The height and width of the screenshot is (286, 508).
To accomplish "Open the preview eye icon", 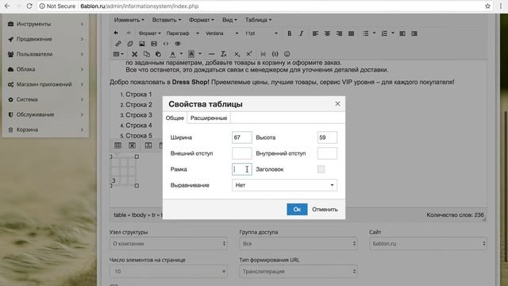I will (x=178, y=44).
